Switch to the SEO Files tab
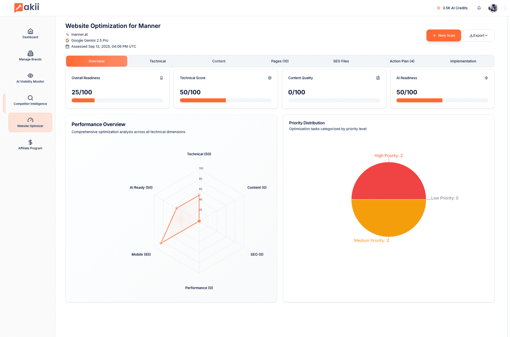510x337 pixels. tap(341, 61)
